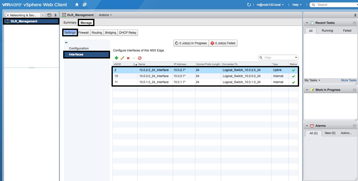Click the pencil edit interface icon
The image size is (358, 181).
(x=122, y=58)
